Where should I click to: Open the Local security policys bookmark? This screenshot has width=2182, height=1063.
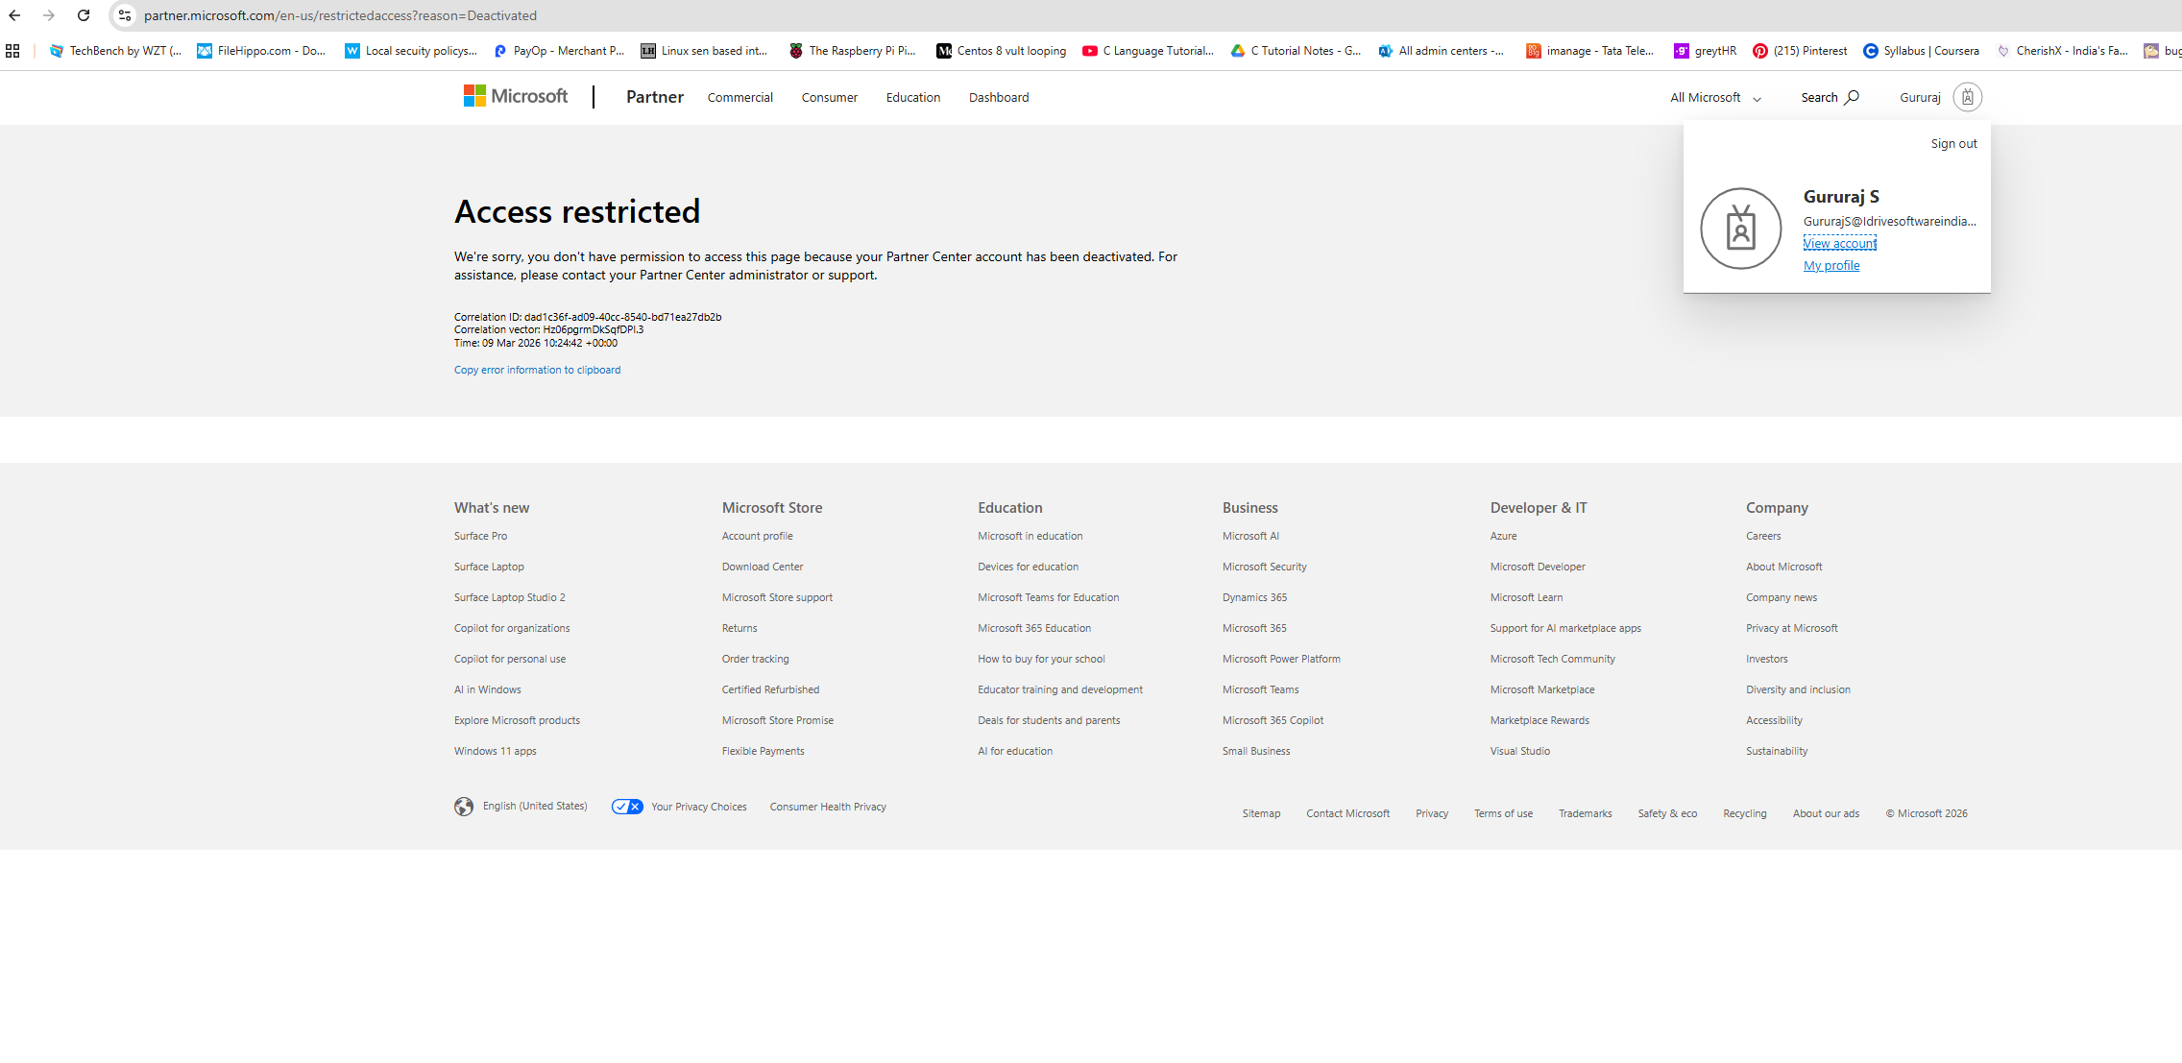pyautogui.click(x=411, y=51)
